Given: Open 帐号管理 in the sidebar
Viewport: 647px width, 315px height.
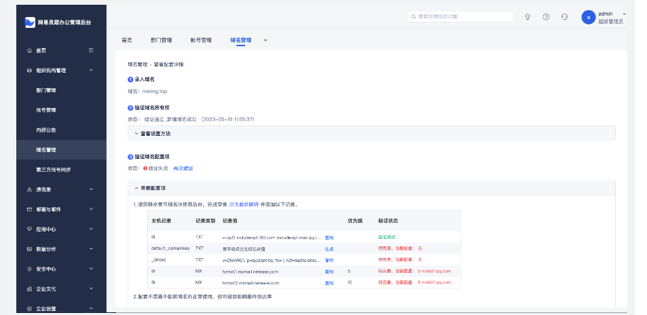Looking at the screenshot, I should tap(45, 110).
